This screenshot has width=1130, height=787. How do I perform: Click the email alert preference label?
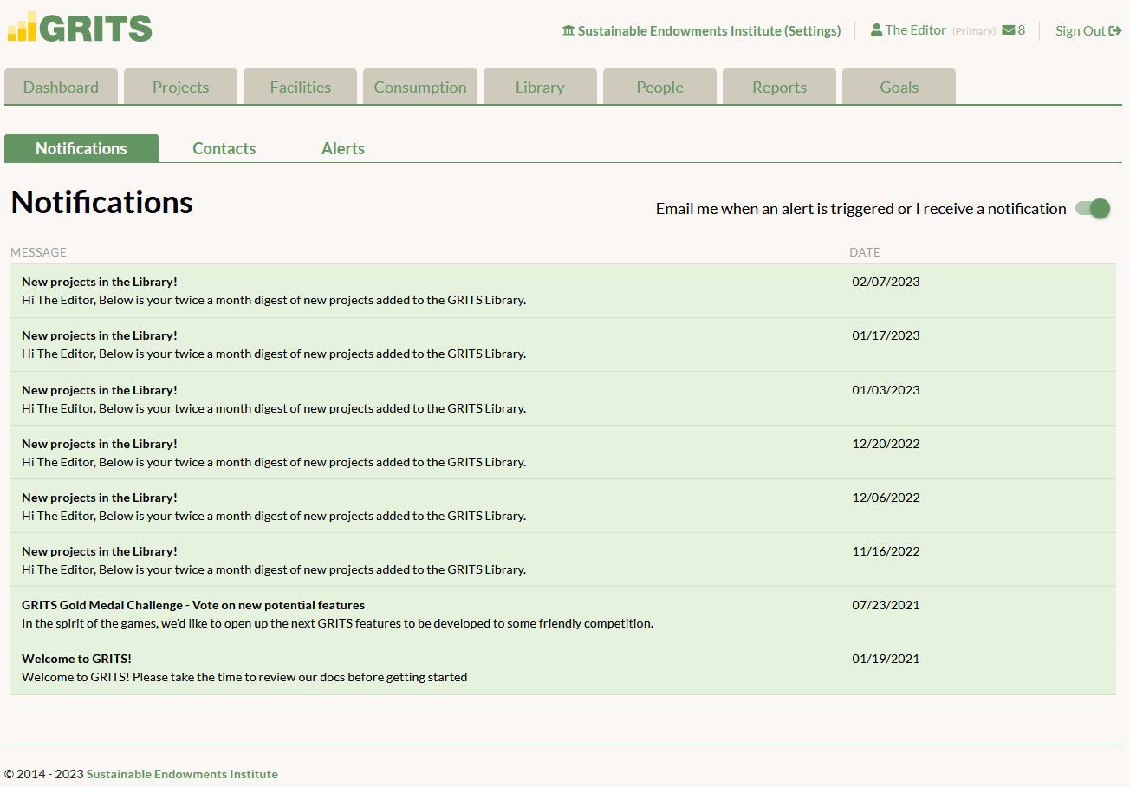861,209
